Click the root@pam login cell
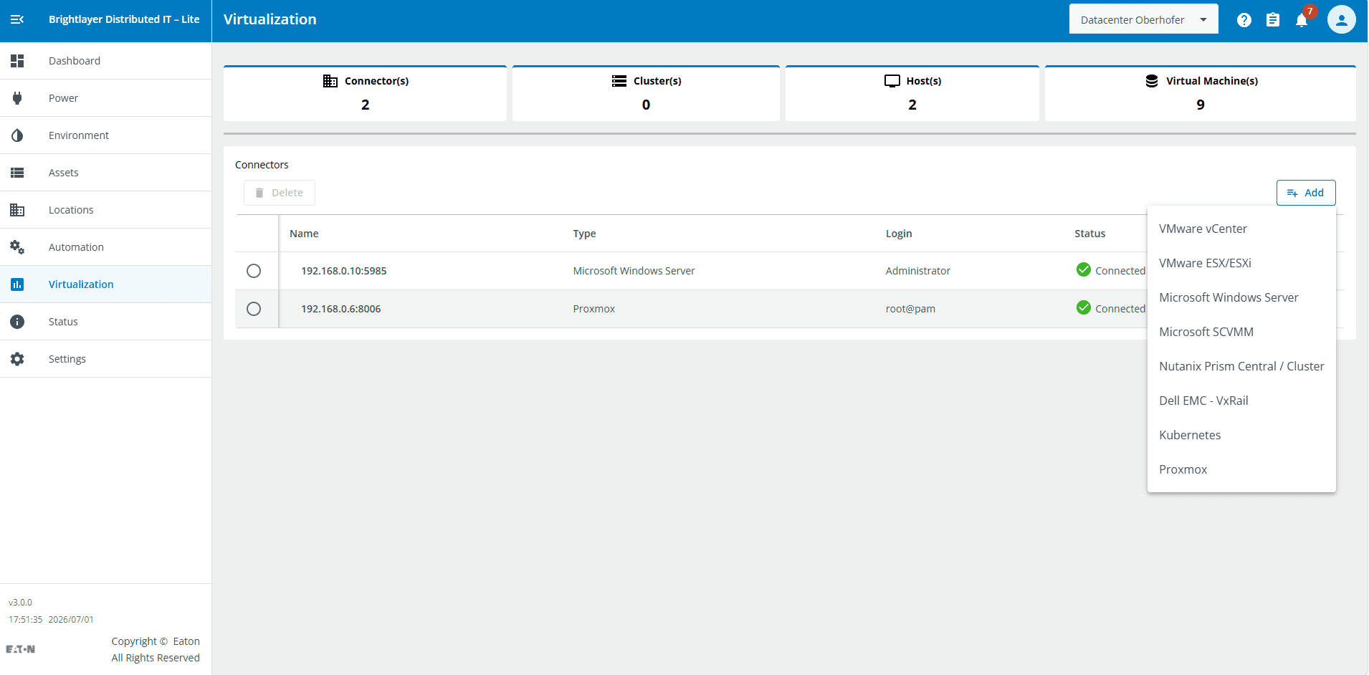The image size is (1369, 675). click(910, 309)
